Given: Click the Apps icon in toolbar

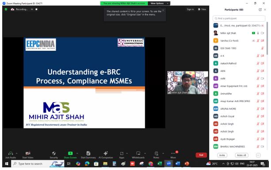Looking at the screenshot, I should 122,153.
